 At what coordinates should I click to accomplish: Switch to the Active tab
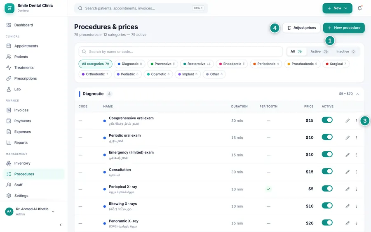[x=319, y=52]
